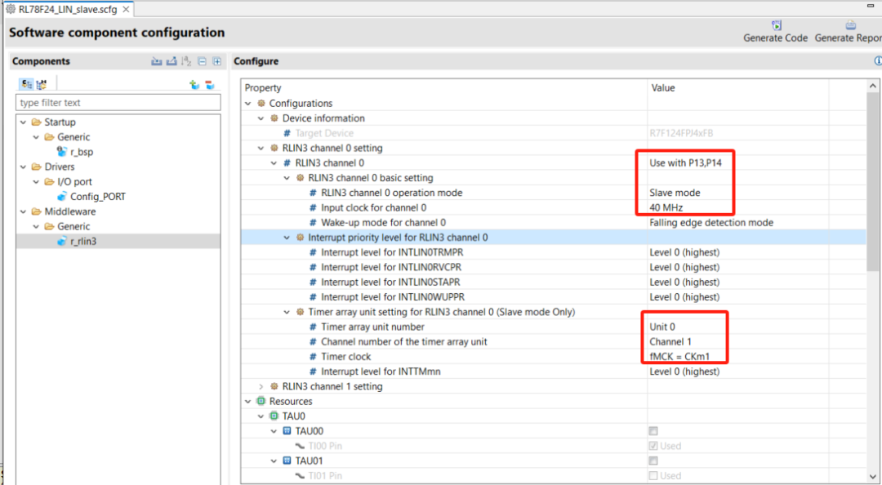Click the scroll up arrow in the Configure table
Screen dimensions: 882x485
coord(872,86)
